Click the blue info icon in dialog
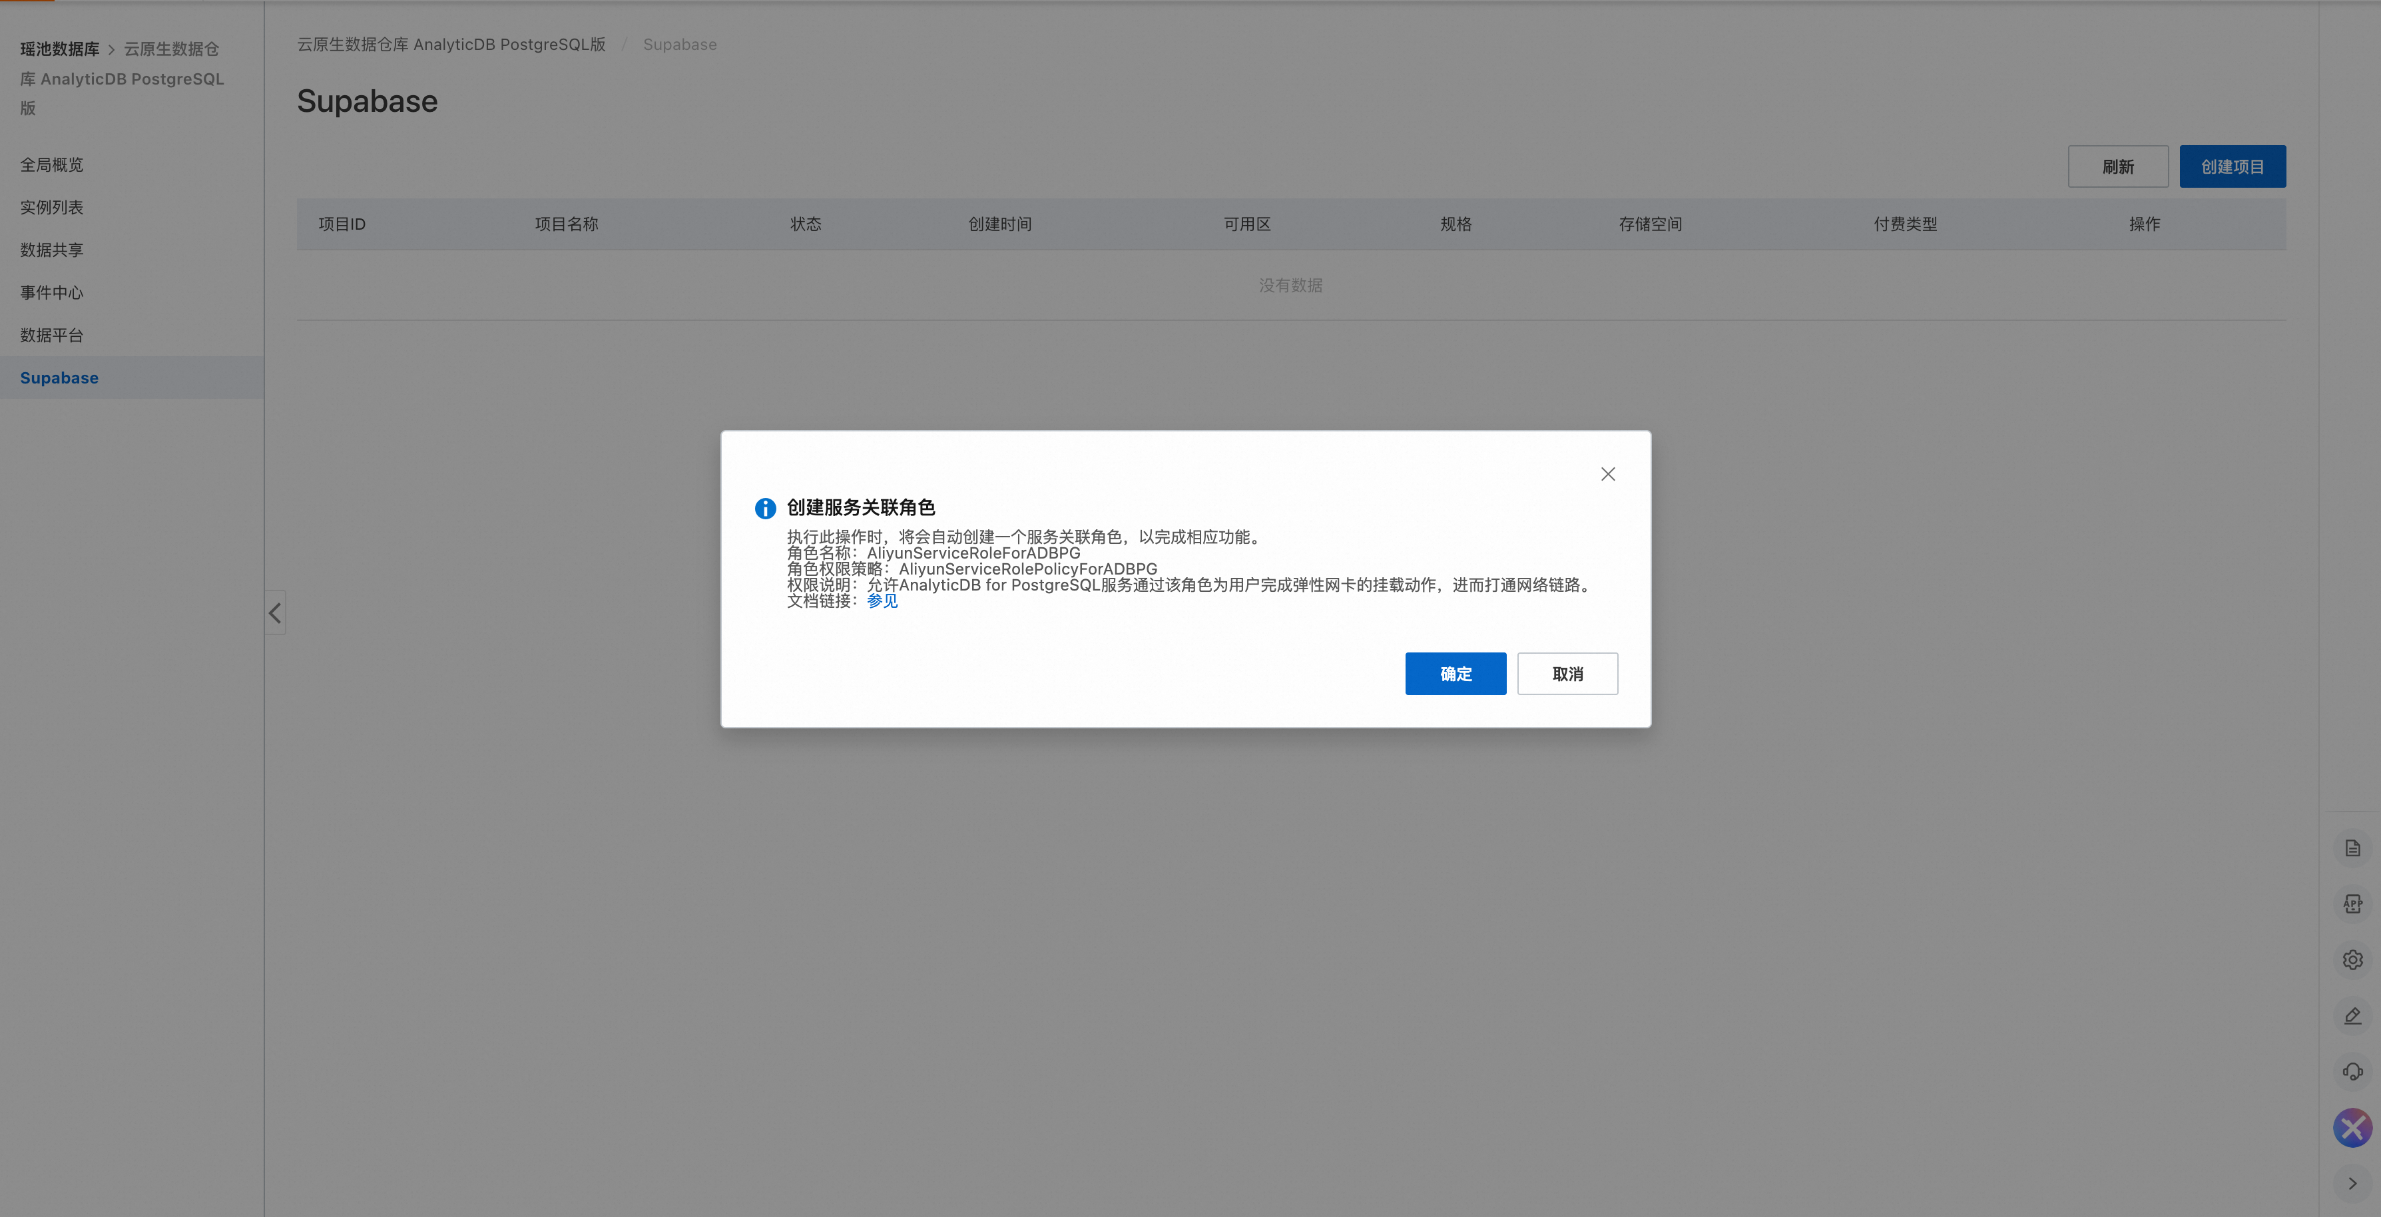 (x=765, y=508)
